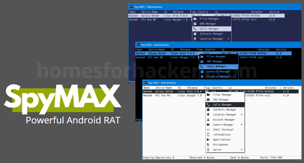The height and width of the screenshot is (163, 304).
Task: Click 'McAfee' attacker cell in white-theme window
Action: coord(269,91)
